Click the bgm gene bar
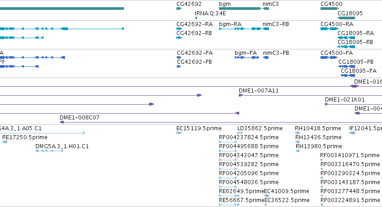Screen dimensions: 382x207 (x=240, y=9)
